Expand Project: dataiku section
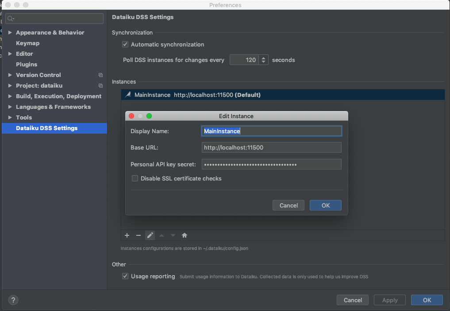Screen dimensions: 450x311 tap(10, 85)
